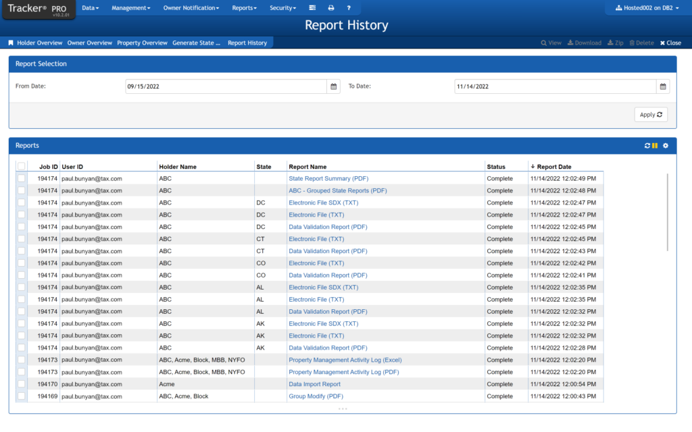
Task: Click the Apply button
Action: tap(649, 114)
